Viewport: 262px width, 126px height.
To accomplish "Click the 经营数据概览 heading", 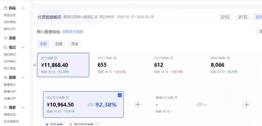I will (50, 17).
